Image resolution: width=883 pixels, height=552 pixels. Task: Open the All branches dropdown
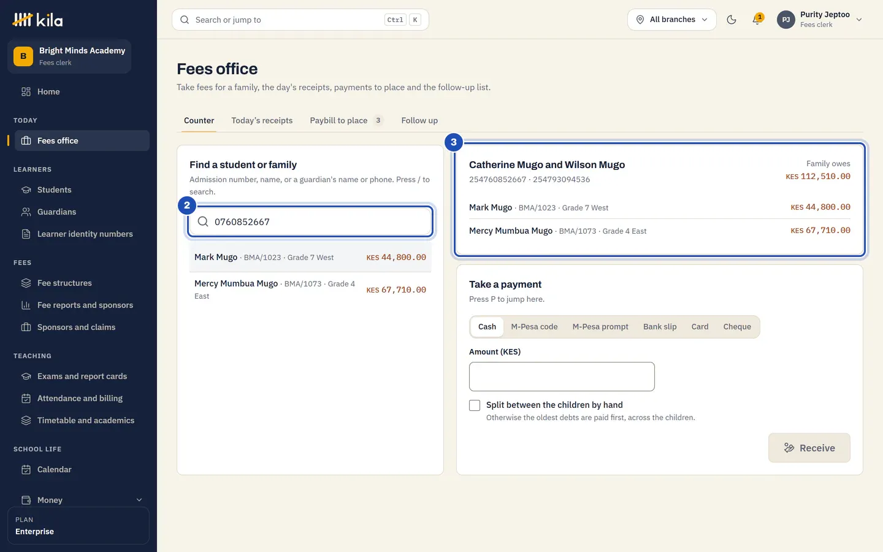[x=672, y=20]
